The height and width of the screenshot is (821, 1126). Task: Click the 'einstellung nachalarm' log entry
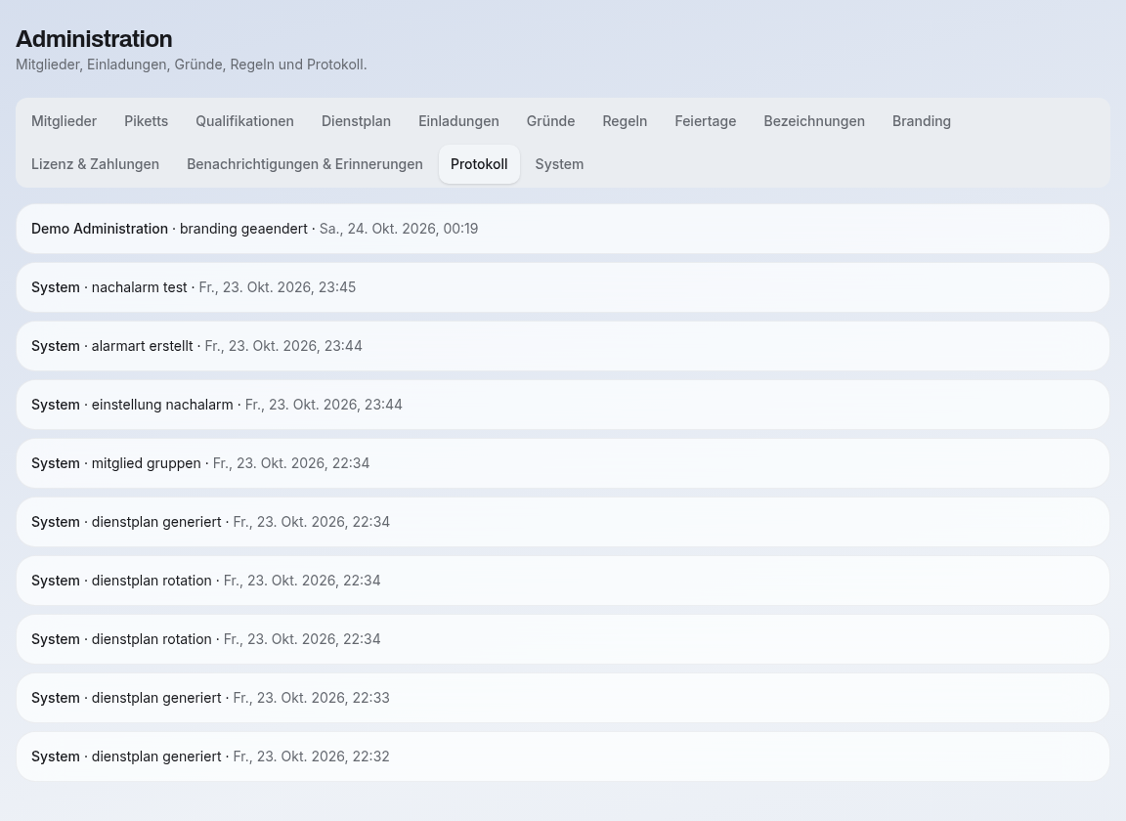(563, 405)
